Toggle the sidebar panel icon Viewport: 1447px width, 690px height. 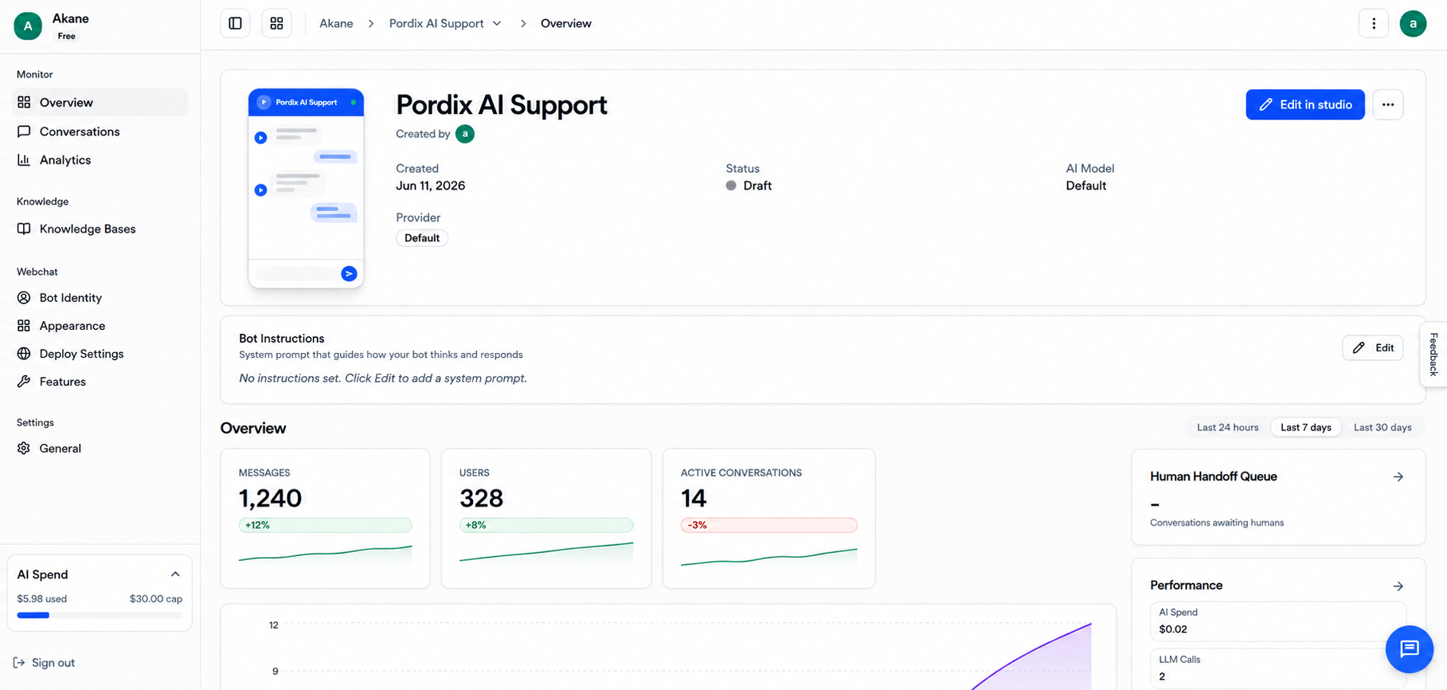235,23
